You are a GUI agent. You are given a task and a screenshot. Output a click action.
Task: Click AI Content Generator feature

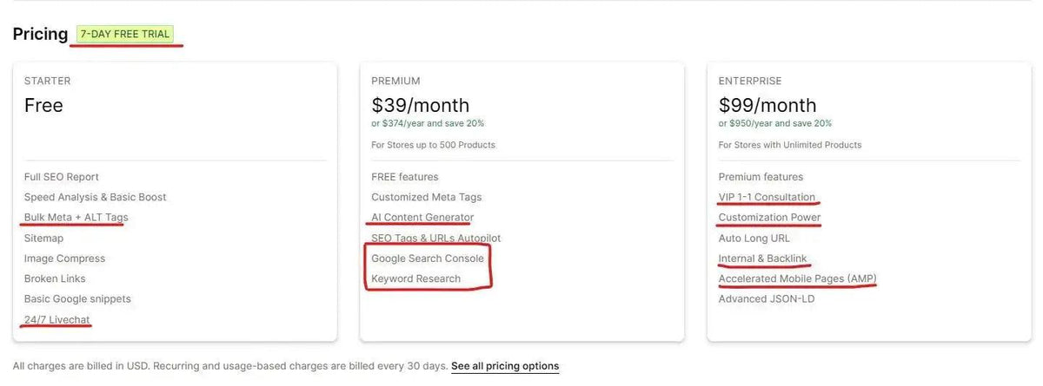pyautogui.click(x=422, y=218)
